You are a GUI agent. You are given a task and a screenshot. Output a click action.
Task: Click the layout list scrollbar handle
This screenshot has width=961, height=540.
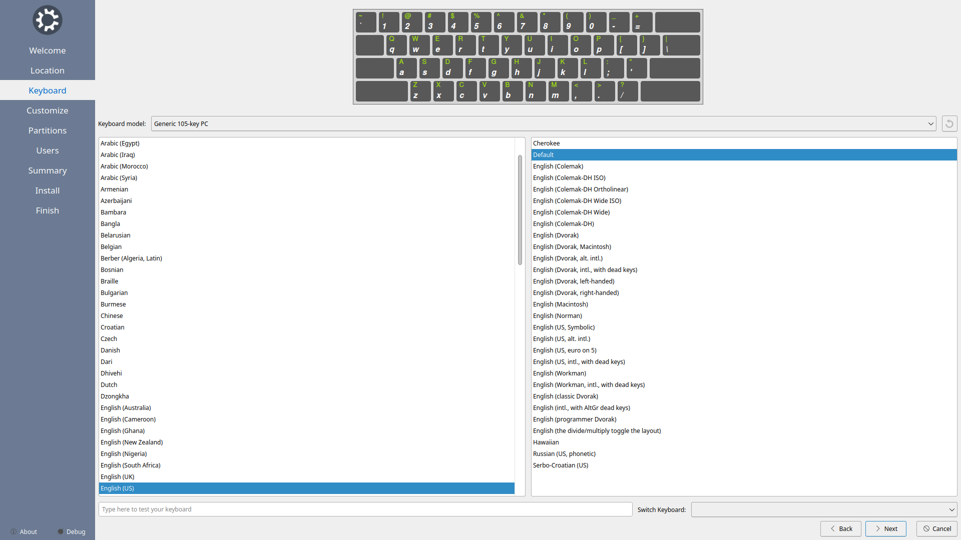tap(520, 210)
